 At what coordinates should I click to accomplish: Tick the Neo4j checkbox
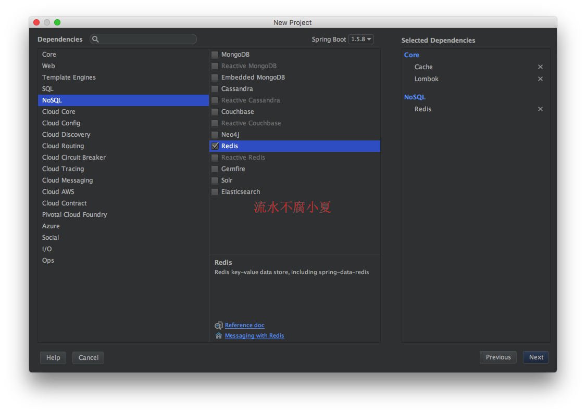coord(215,134)
